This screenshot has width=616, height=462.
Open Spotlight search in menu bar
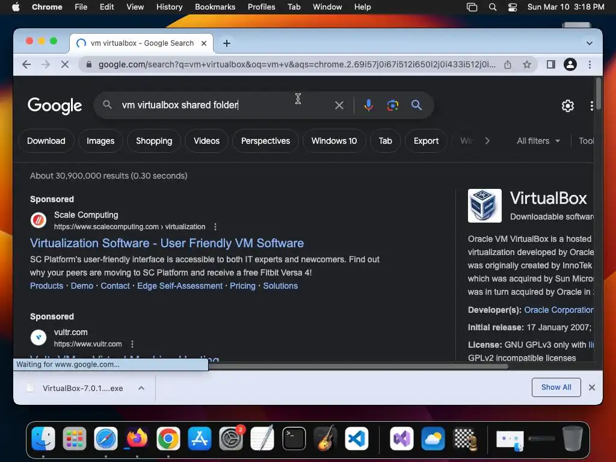492,7
